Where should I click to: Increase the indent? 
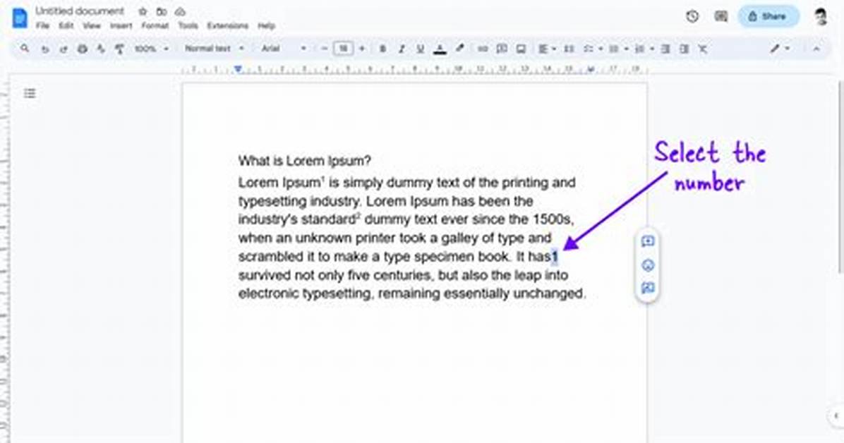684,49
